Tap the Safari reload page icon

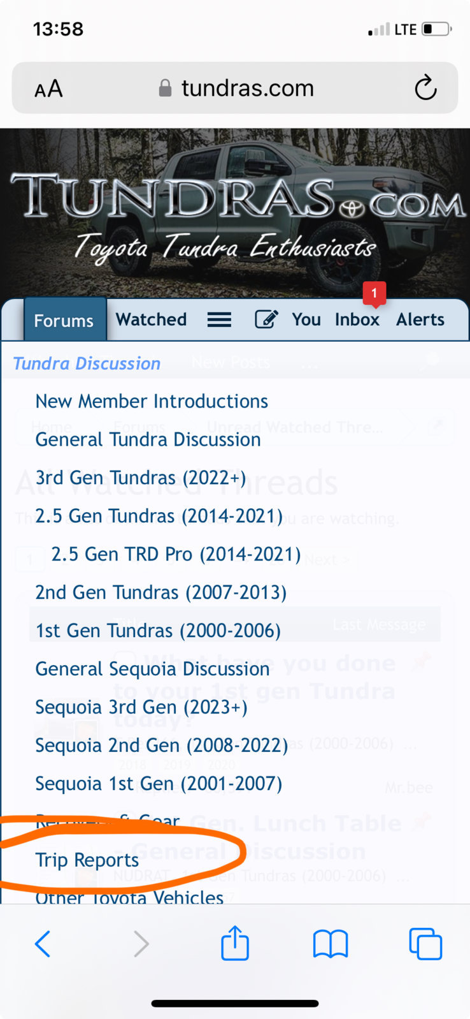tap(425, 88)
